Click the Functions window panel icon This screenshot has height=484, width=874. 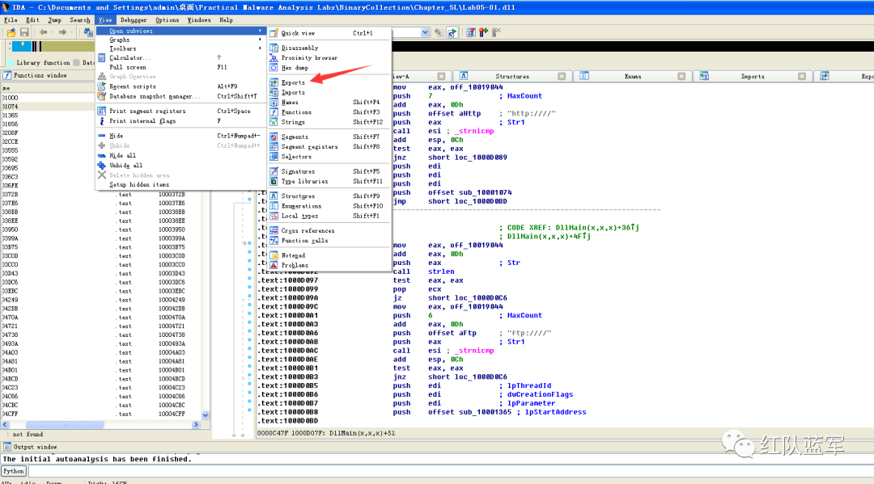(7, 75)
